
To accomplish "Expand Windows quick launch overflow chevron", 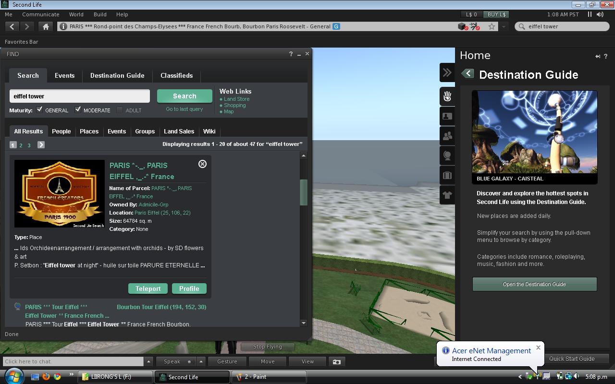I will tap(72, 375).
